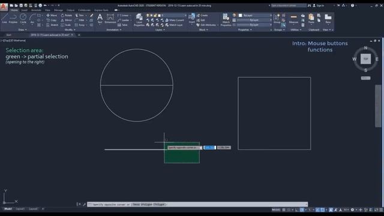
Task: Open status bar customization menu
Action: 381,209
